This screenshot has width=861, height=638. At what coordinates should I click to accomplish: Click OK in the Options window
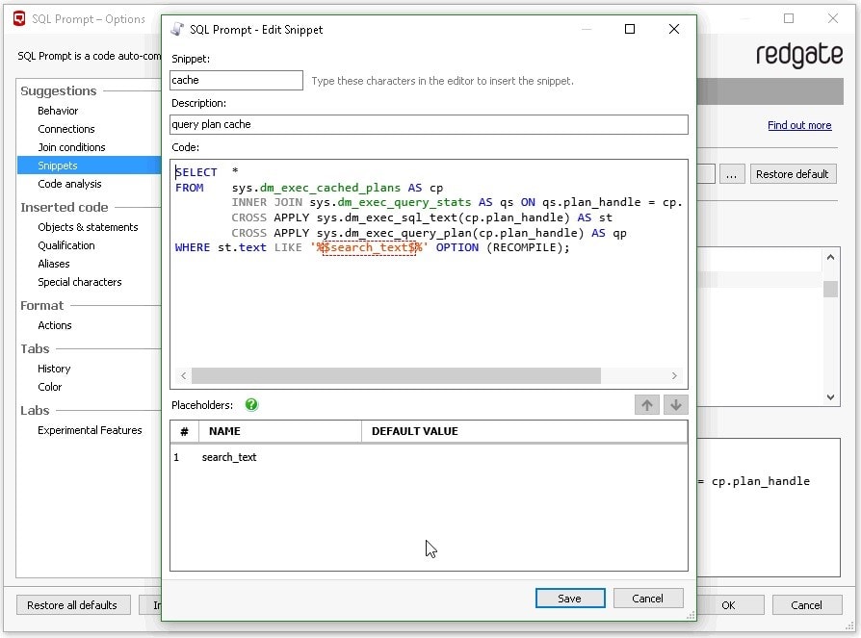(729, 605)
